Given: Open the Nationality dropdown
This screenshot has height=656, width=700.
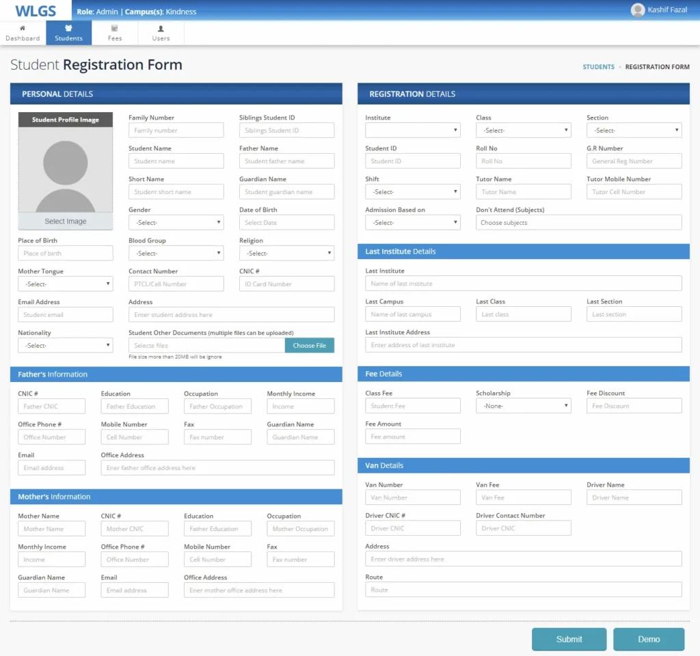Looking at the screenshot, I should click(65, 346).
